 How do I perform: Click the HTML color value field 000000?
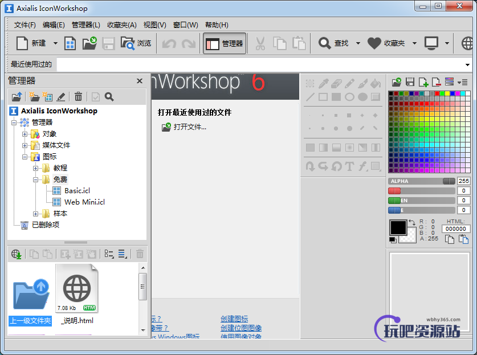(x=456, y=228)
